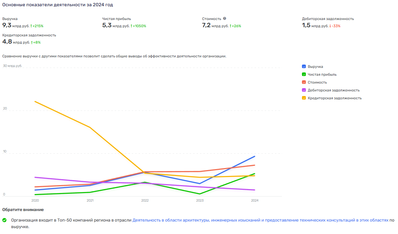Select the 2022 label on the chart axis
398x234 pixels.
[145, 200]
